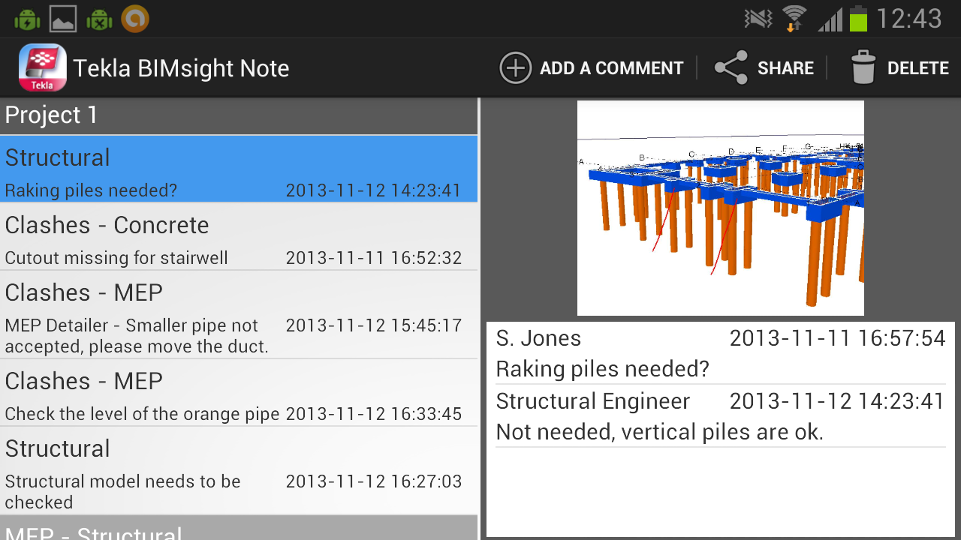The image size is (961, 540).
Task: Tap the orange circular notification icon
Action: 135,19
